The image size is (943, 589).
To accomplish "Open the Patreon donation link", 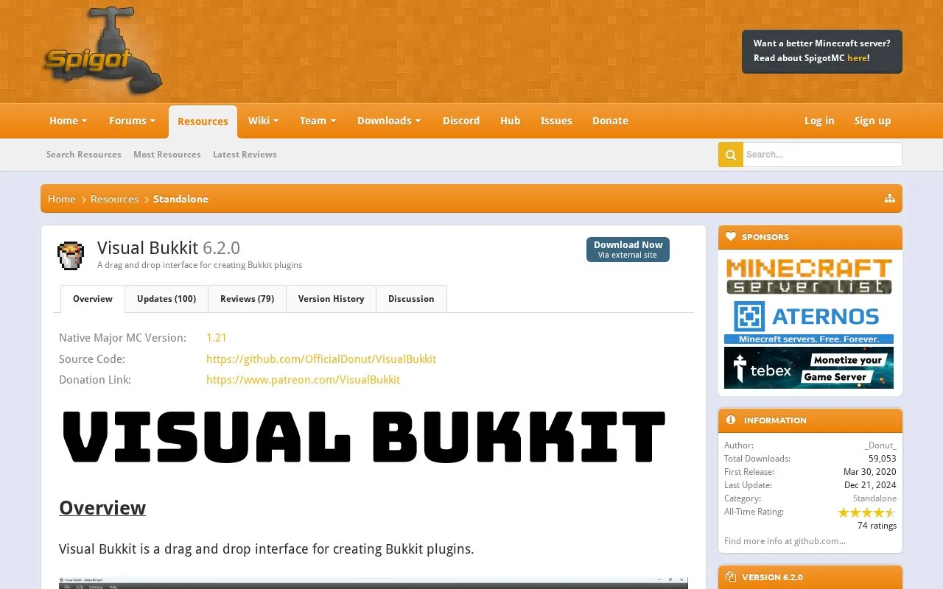I will [303, 380].
